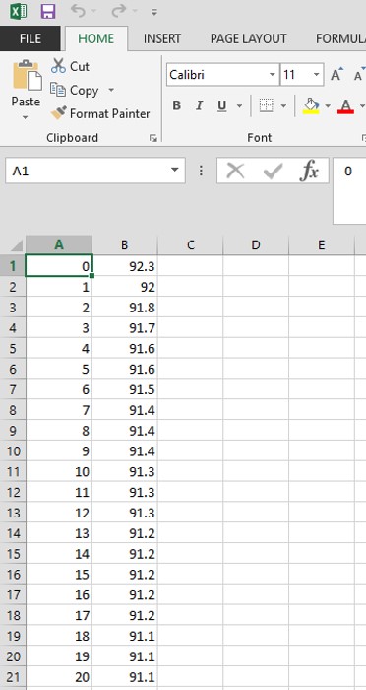Switch to the HOME ribbon tab
This screenshot has width=366, height=690.
coord(96,38)
